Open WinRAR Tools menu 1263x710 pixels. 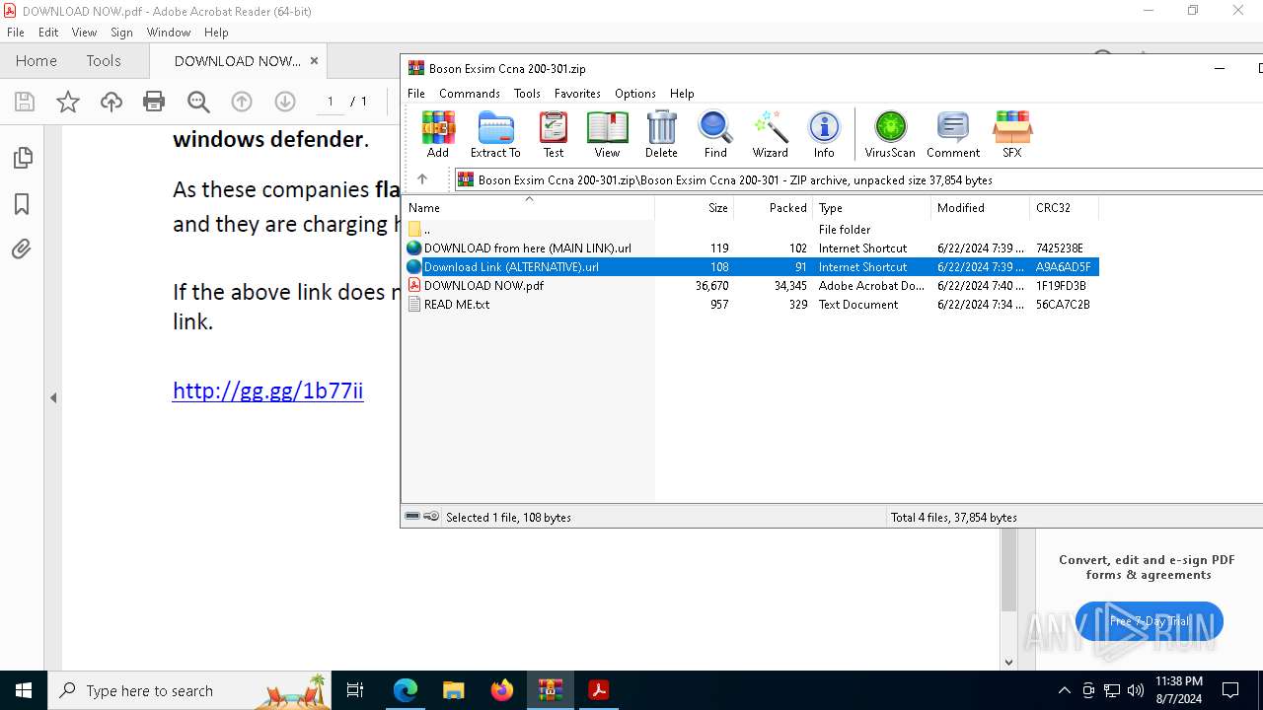tap(527, 93)
